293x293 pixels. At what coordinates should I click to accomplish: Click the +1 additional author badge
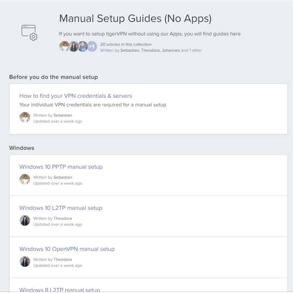click(x=92, y=46)
